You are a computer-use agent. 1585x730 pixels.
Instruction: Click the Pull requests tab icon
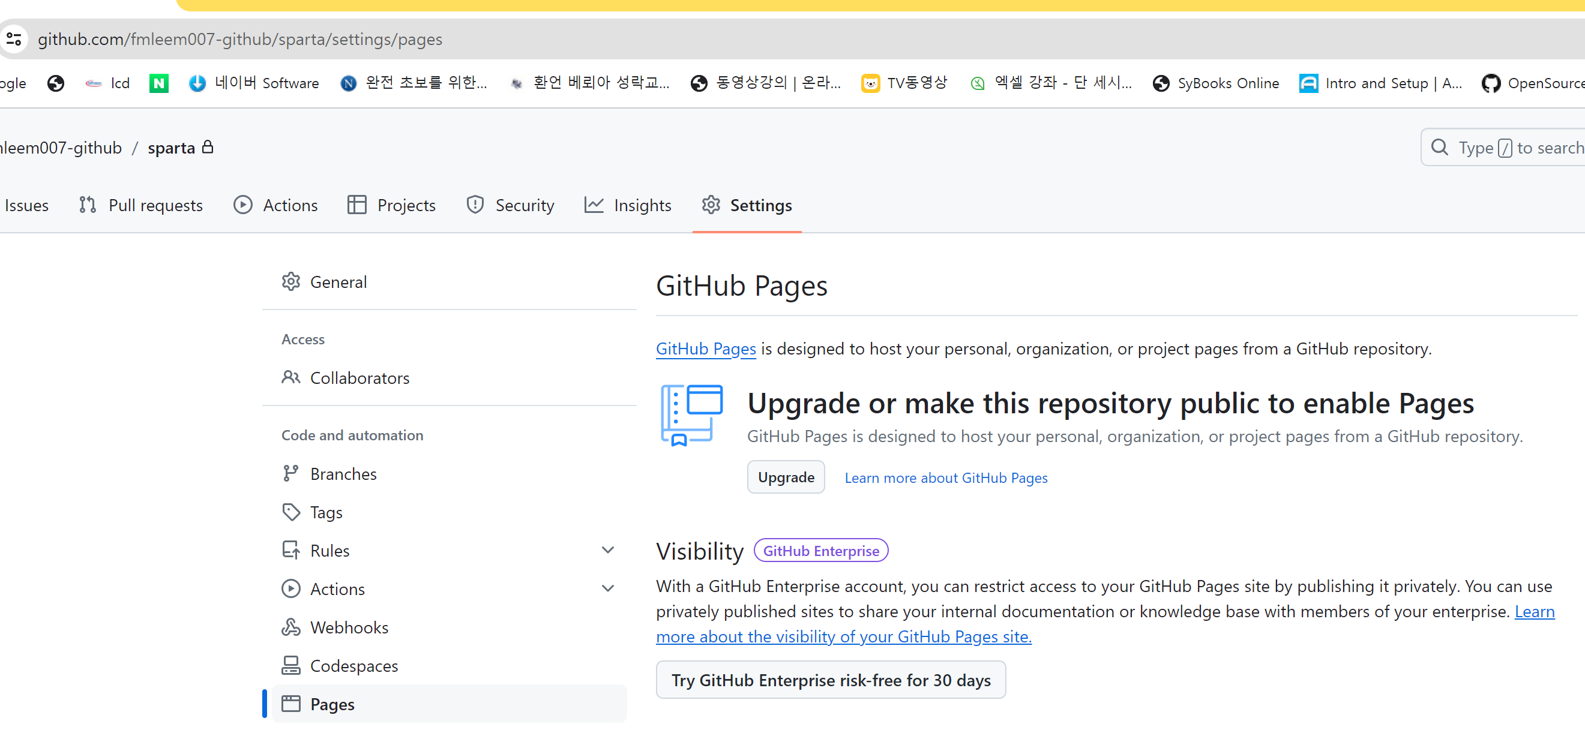pyautogui.click(x=88, y=205)
